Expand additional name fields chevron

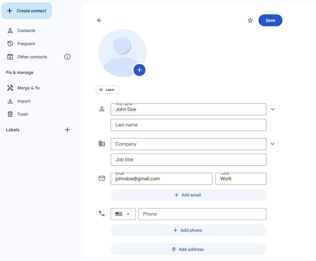273,109
